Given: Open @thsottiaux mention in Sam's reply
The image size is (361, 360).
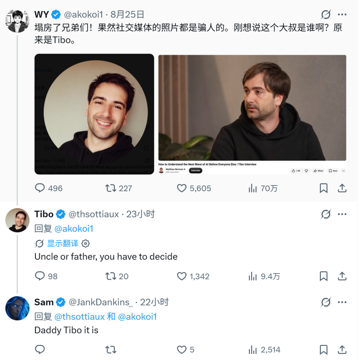Looking at the screenshot, I should (x=80, y=317).
